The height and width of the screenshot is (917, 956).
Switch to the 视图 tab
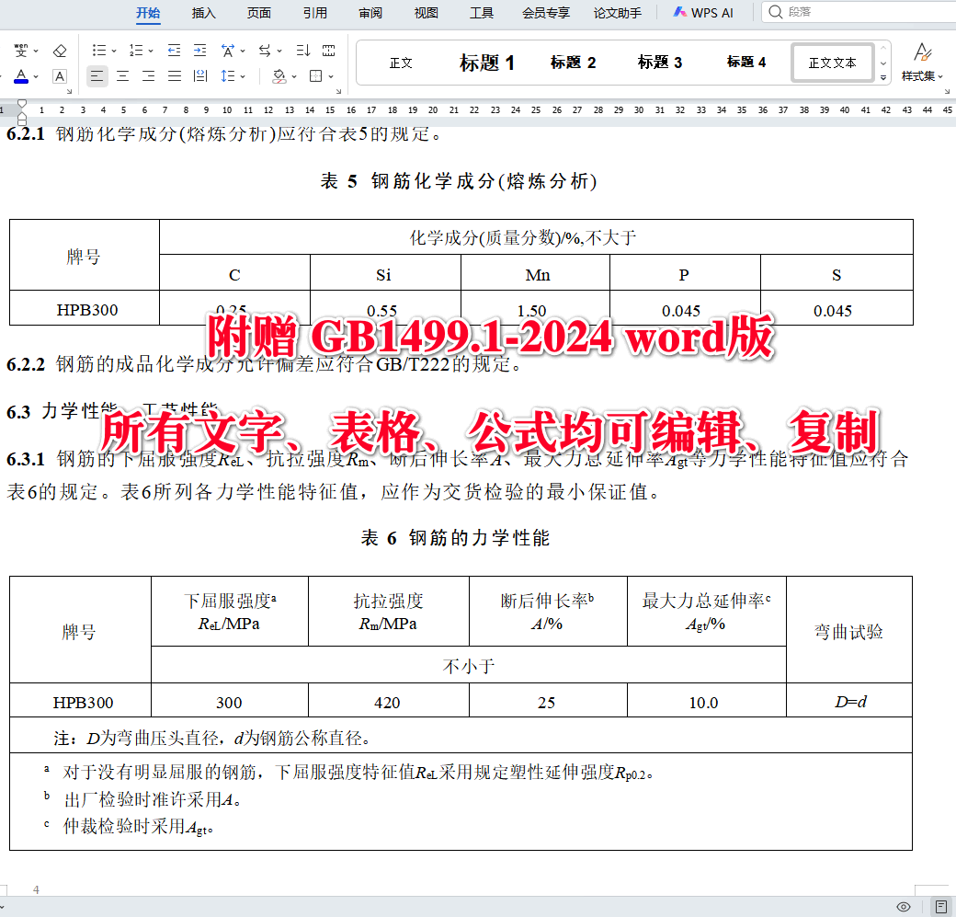[426, 13]
